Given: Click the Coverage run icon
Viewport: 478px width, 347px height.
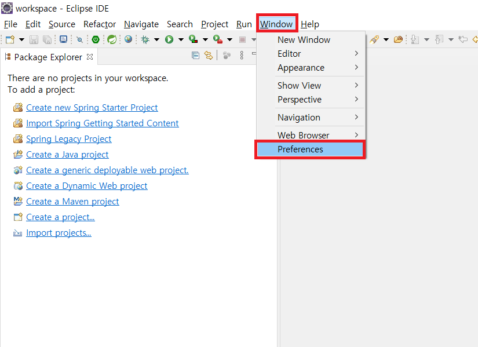Looking at the screenshot, I should tap(194, 39).
